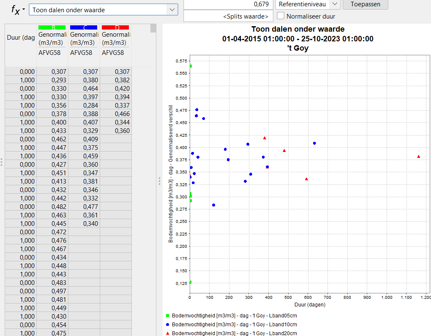Pick the table cell 0,407
The height and width of the screenshot is (336, 431).
click(x=84, y=122)
